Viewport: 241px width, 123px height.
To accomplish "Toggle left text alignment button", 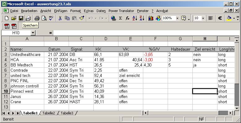I will 211,18.
